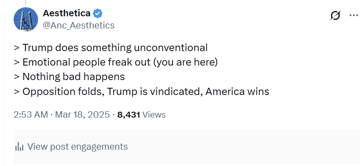This screenshot has width=364, height=166.
Task: Click the words America wins
Action: pyautogui.click(x=237, y=91)
